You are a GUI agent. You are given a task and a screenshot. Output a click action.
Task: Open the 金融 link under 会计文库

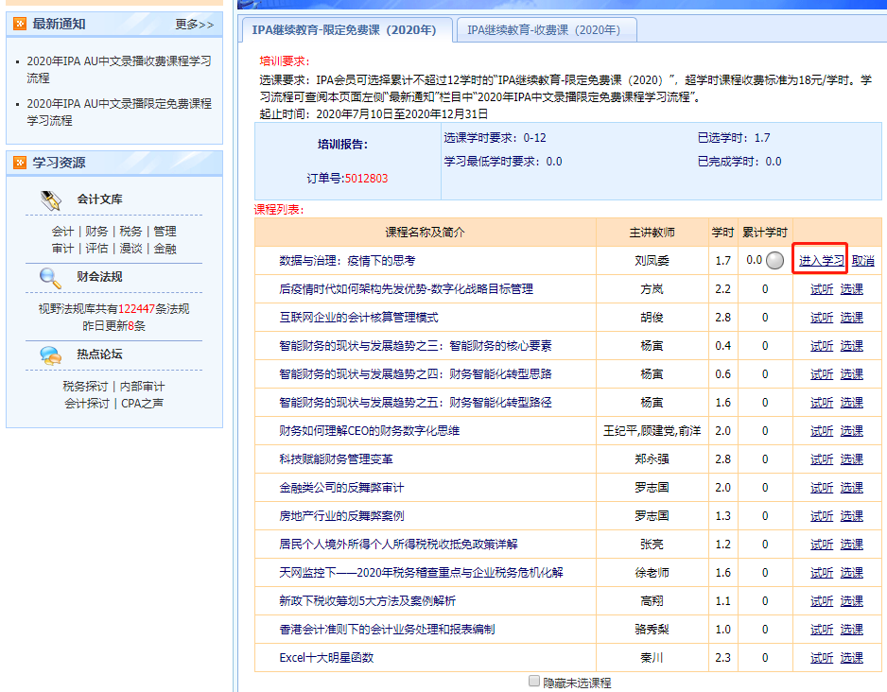point(165,249)
